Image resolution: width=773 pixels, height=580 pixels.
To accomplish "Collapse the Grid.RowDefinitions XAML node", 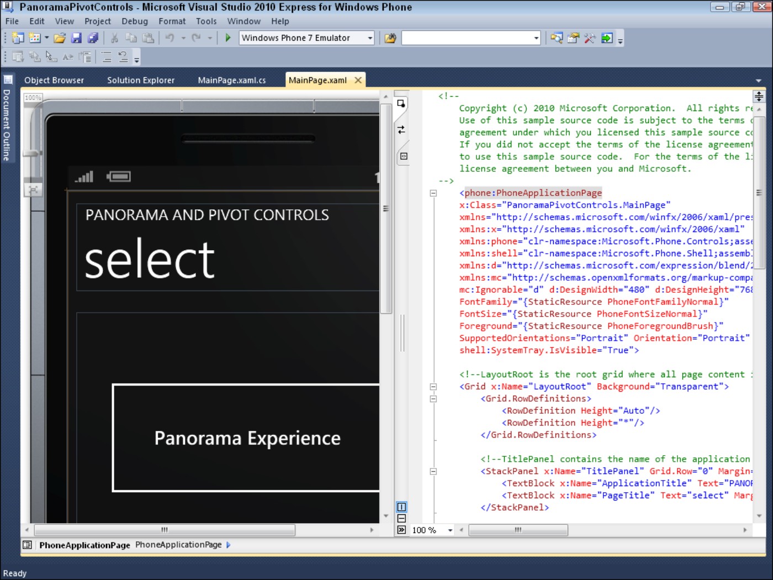I will tap(433, 399).
